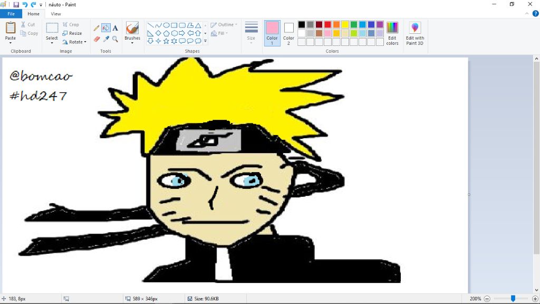Open the Paste dropdown arrow
This screenshot has height=304, width=540.
[x=11, y=43]
